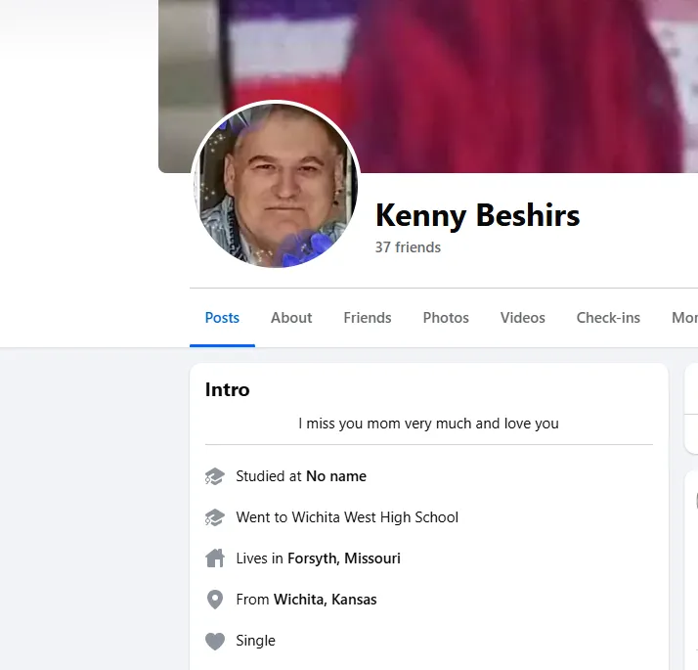
Task: Open the Friends tab
Action: (x=368, y=318)
